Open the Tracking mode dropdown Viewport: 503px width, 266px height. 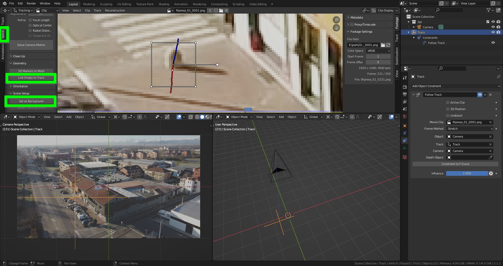[23, 10]
